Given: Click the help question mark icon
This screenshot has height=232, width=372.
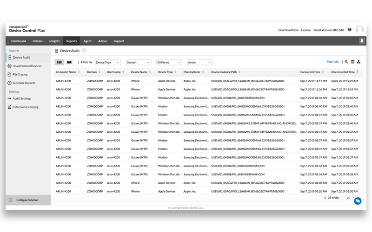Looking at the screenshot, I should tap(350, 30).
